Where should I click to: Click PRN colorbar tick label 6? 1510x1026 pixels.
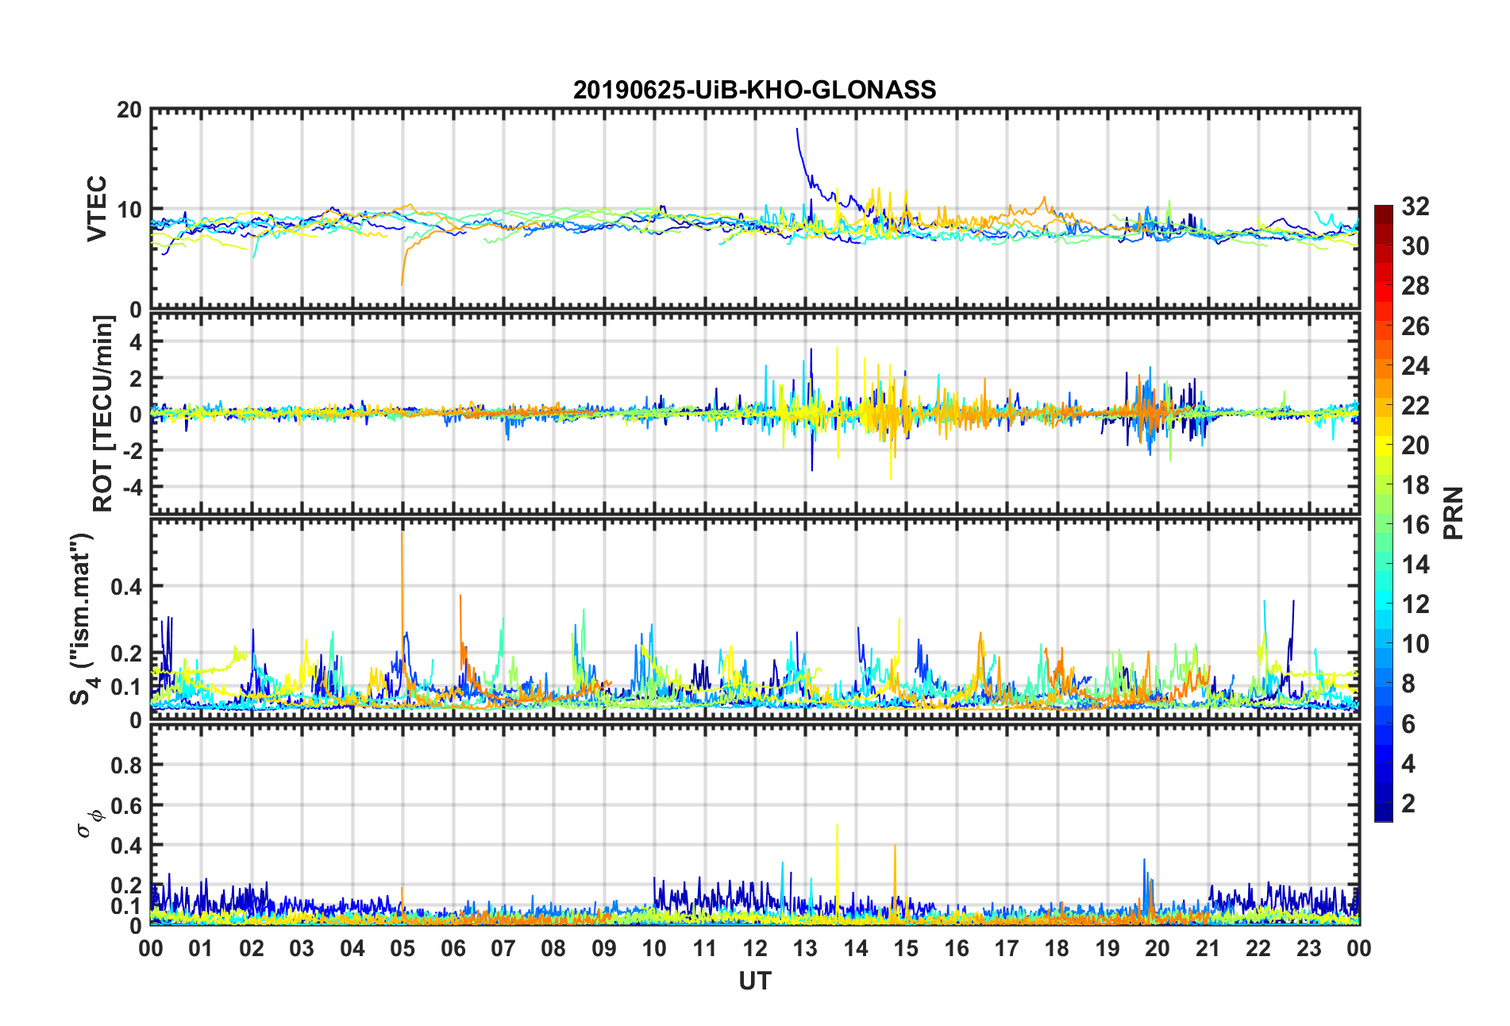1408,723
